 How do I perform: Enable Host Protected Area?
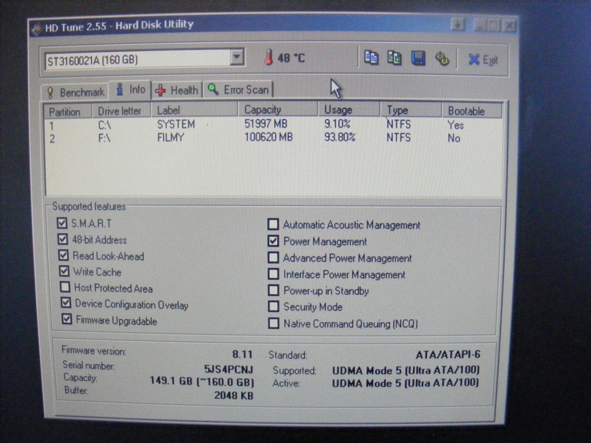pos(65,287)
